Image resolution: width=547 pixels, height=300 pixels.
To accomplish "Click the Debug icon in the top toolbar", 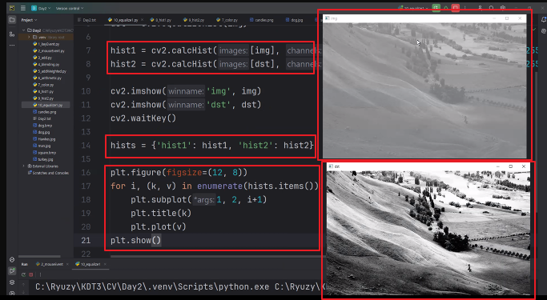I will [446, 8].
